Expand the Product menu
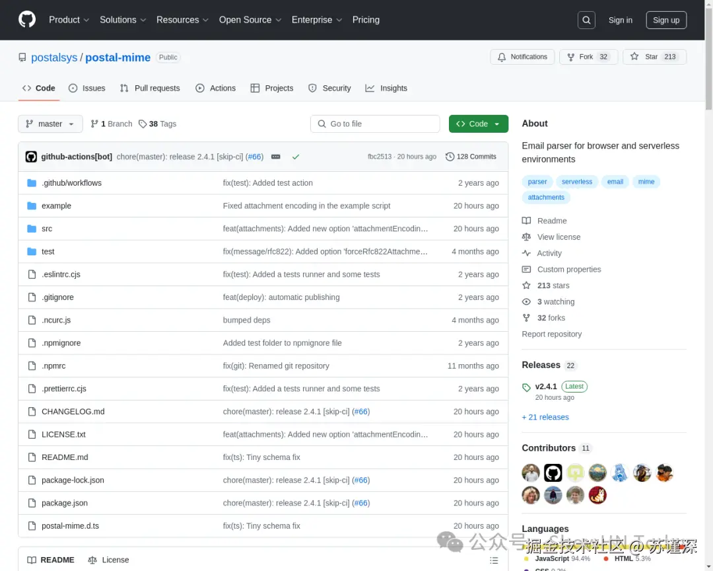The image size is (713, 571). point(69,20)
